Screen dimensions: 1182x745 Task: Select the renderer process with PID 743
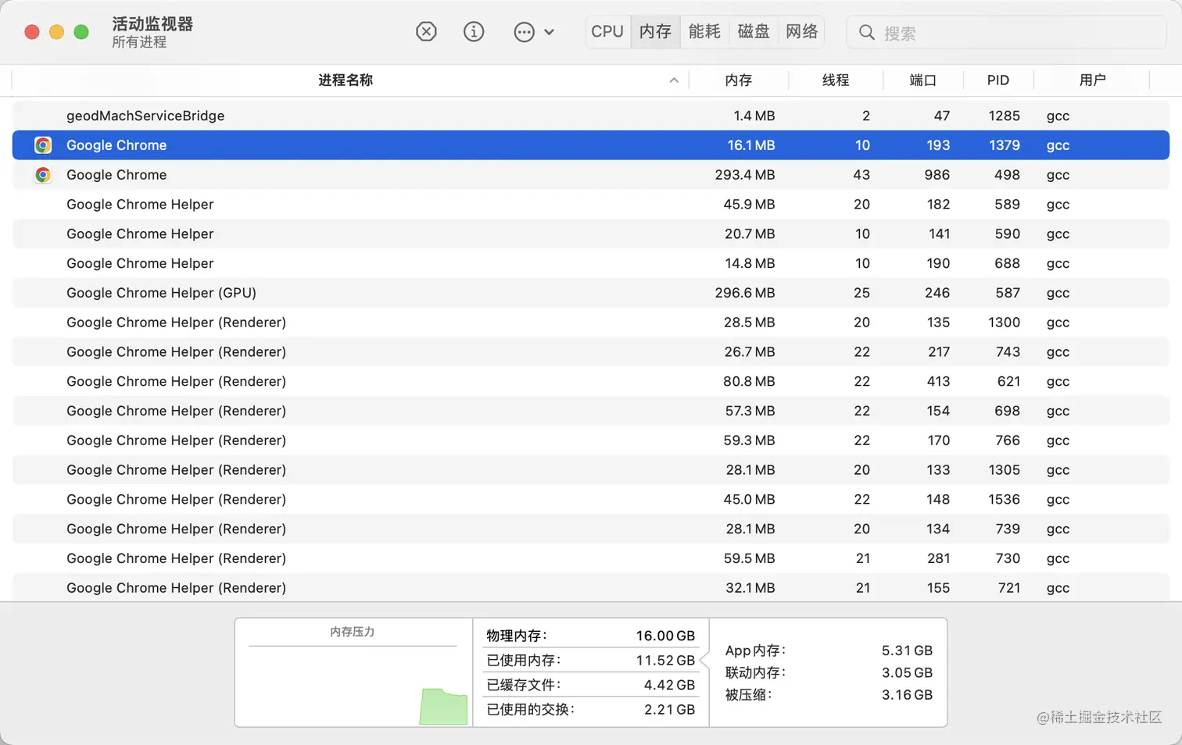(x=313, y=351)
